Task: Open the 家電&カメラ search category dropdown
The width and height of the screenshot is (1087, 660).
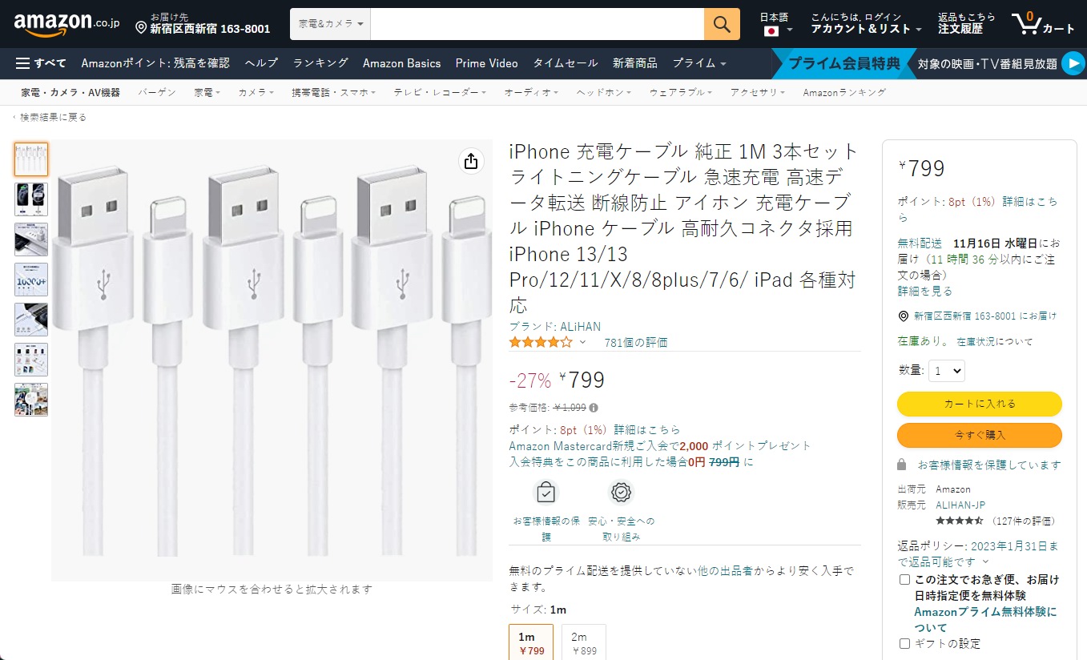Action: click(x=330, y=24)
